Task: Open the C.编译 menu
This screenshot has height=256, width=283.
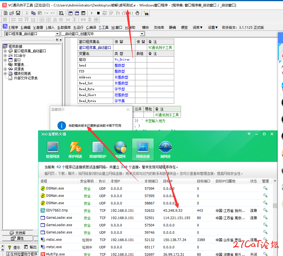Action: click(91, 27)
